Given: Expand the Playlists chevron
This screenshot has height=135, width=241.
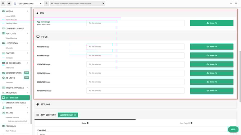Looking at the screenshot, I should (x=28, y=33).
